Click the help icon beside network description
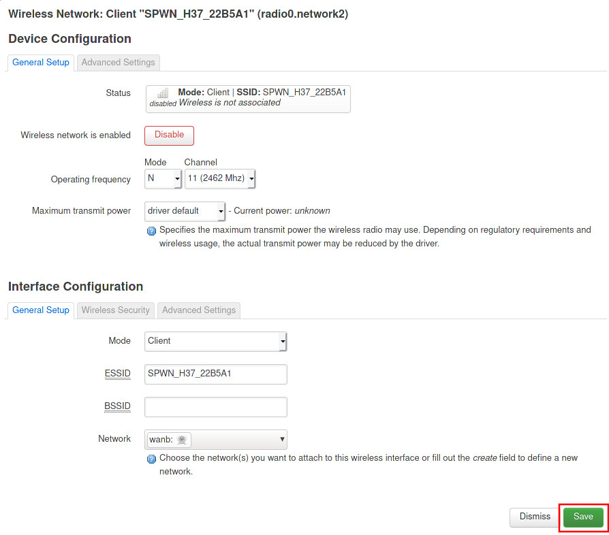609x535 pixels. point(152,459)
